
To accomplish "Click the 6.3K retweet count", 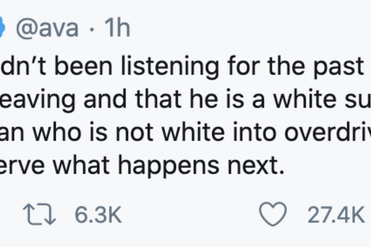I will (98, 216).
